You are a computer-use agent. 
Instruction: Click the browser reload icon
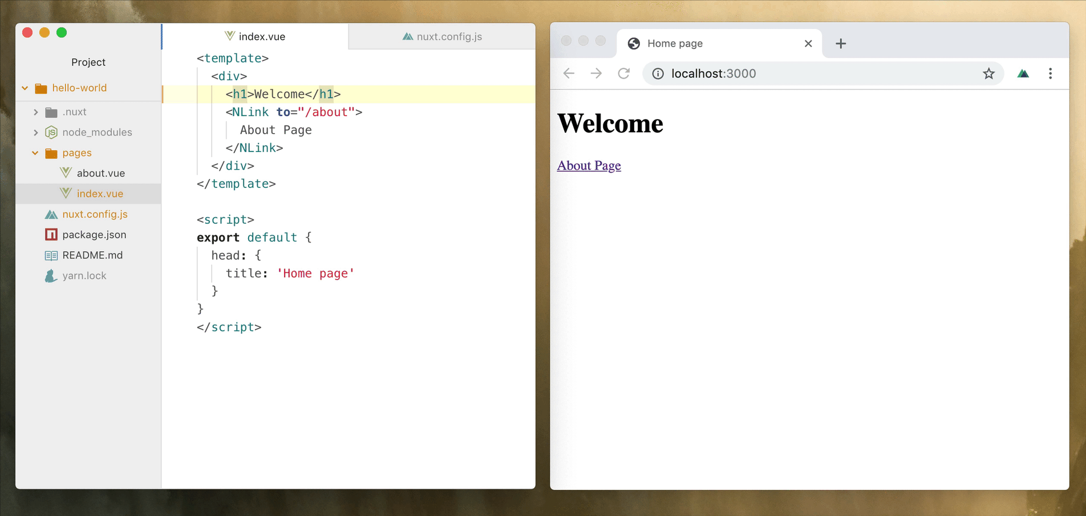(623, 73)
